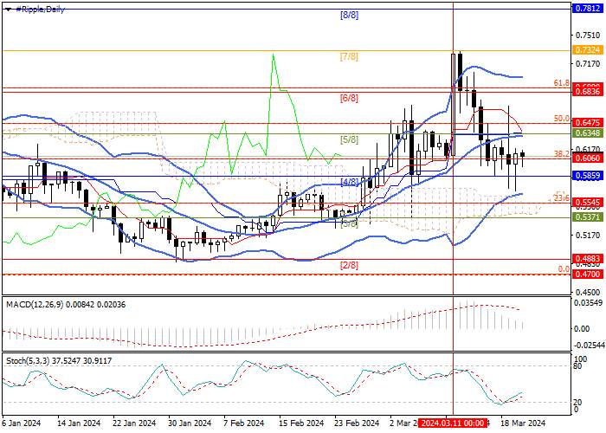Click the red 0.6836 price label
Image resolution: width=606 pixels, height=433 pixels.
coord(588,92)
